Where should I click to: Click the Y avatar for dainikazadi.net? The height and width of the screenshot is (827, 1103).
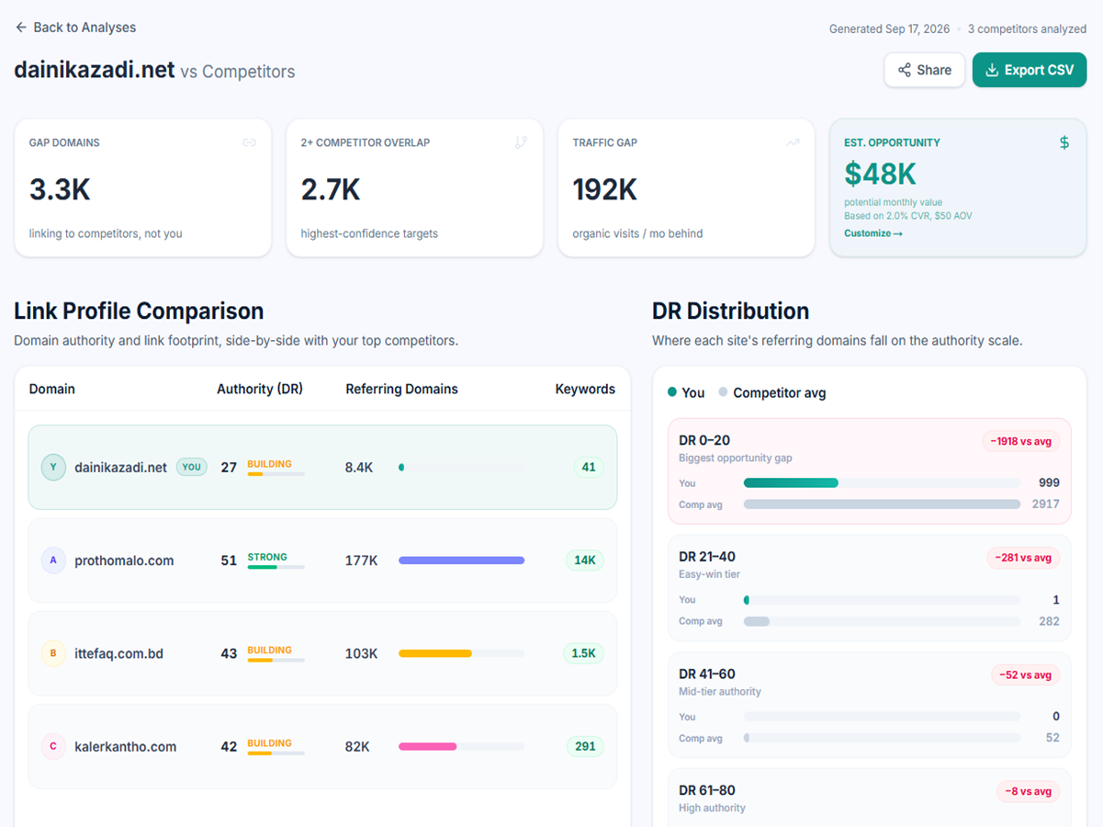coord(53,467)
